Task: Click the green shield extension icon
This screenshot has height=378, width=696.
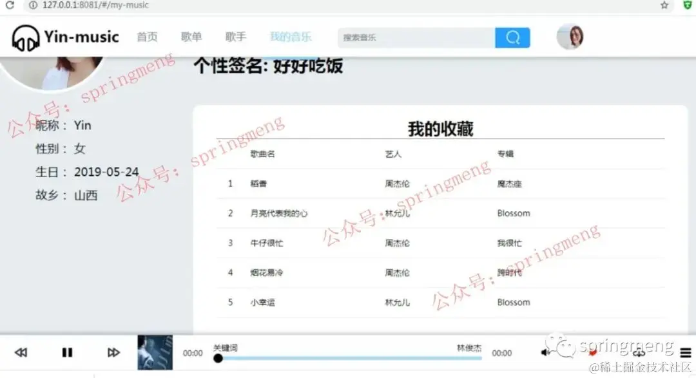Action: pyautogui.click(x=688, y=5)
